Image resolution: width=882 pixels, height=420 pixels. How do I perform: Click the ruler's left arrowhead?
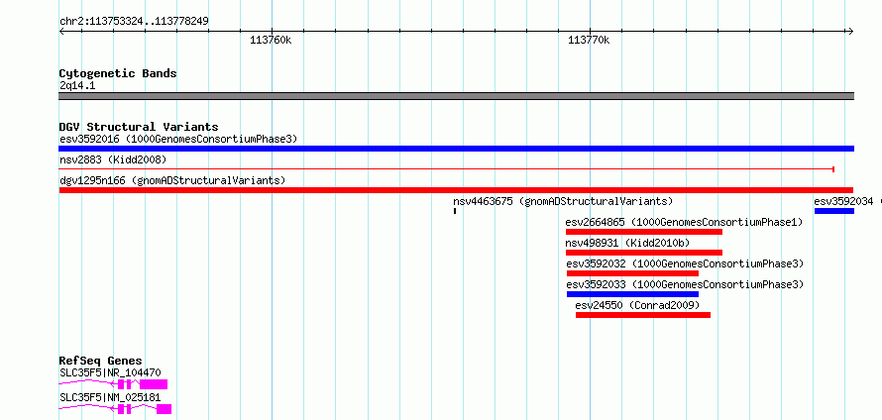(x=61, y=31)
